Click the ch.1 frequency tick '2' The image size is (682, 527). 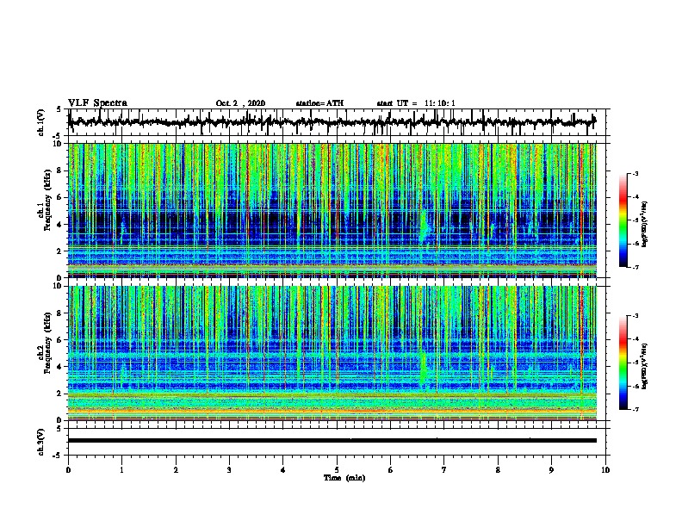click(x=59, y=251)
